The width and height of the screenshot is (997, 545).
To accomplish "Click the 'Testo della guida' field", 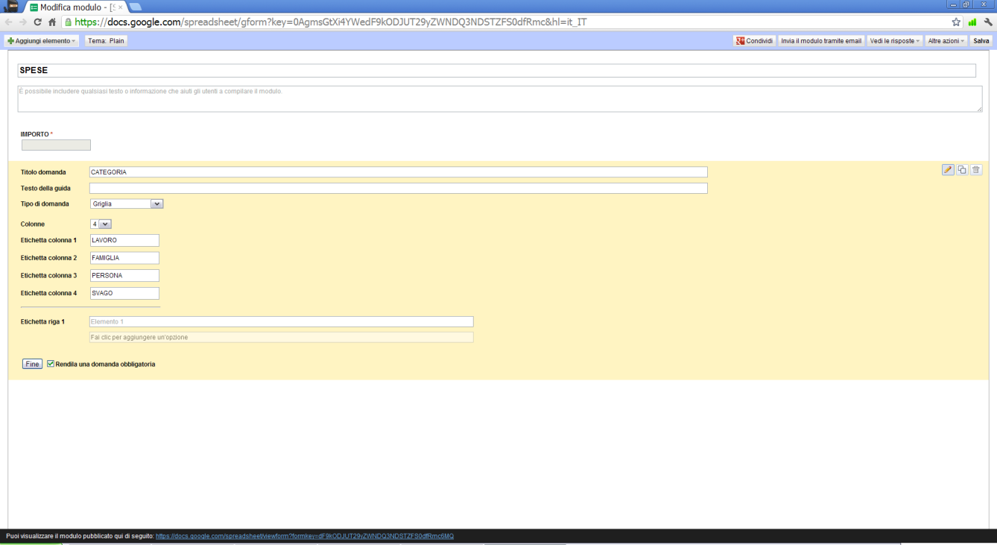I will tap(398, 189).
